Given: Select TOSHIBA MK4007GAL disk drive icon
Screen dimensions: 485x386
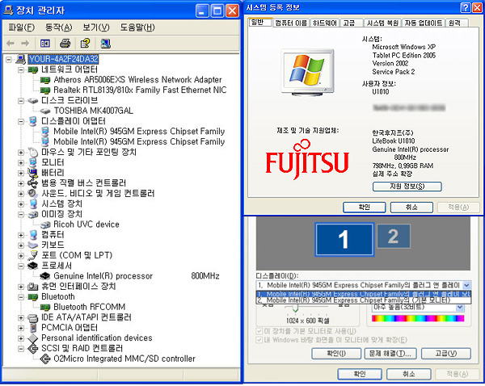Looking at the screenshot, I should point(45,111).
